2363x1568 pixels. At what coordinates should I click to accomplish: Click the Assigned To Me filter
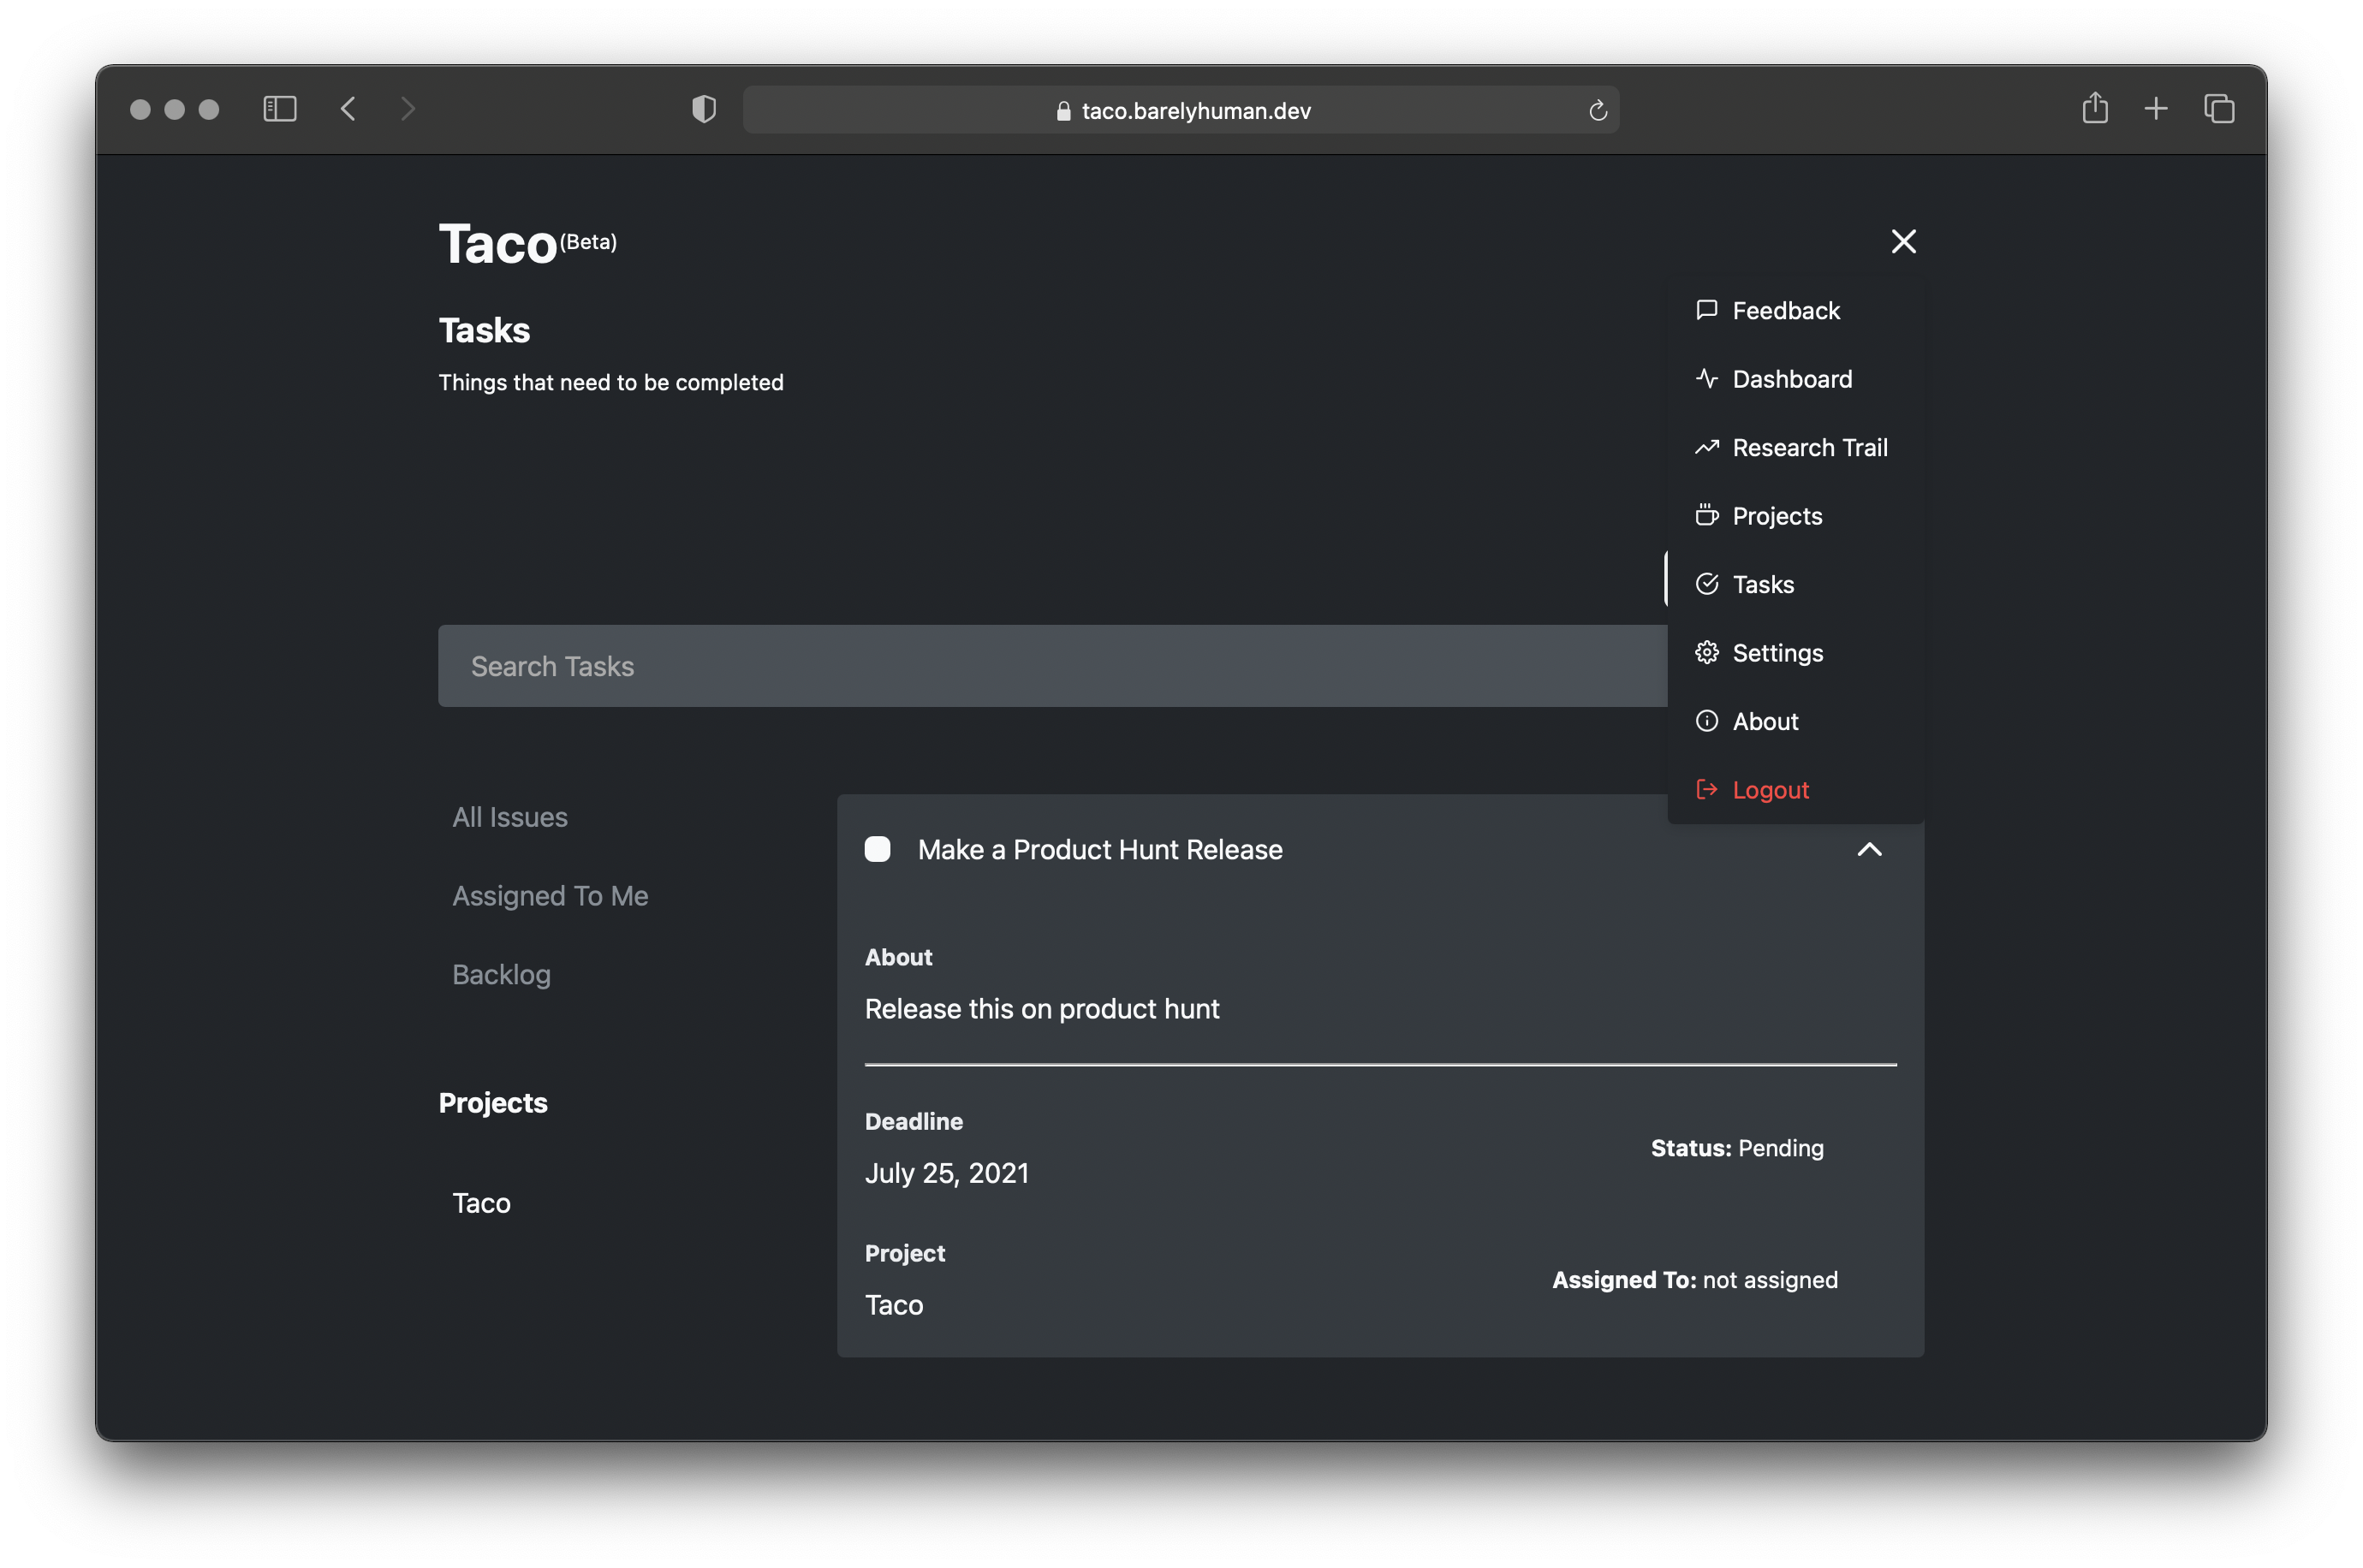click(550, 895)
